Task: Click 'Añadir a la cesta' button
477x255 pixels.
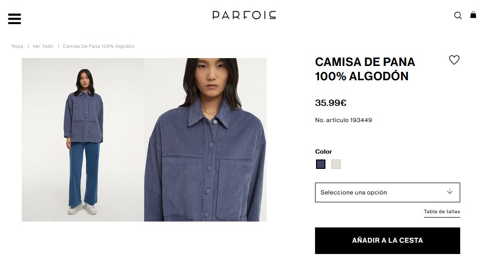Action: point(387,240)
